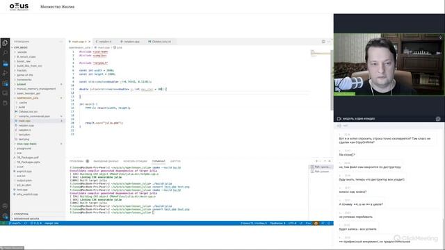Open the Extensions view in activity bar
This screenshot has width=445, height=250.
[x=5, y=83]
